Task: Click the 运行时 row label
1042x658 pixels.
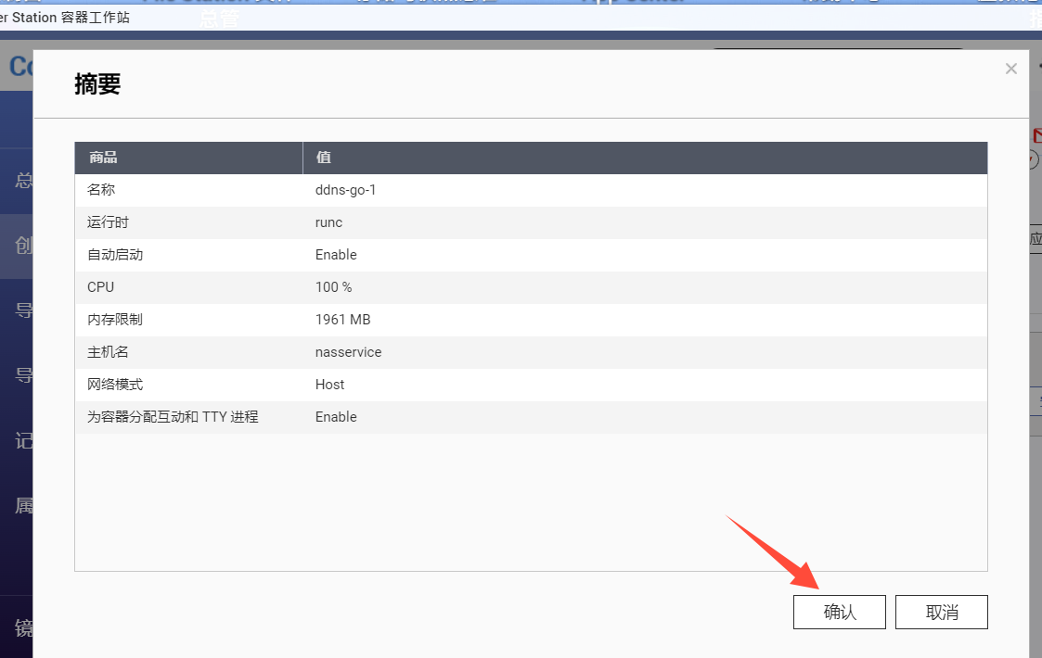Action: click(108, 222)
